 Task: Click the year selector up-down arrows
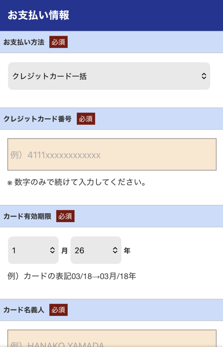(115, 250)
